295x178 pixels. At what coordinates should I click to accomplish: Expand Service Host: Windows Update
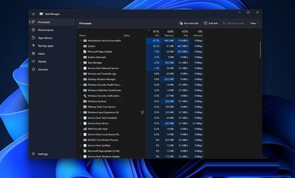81,156
